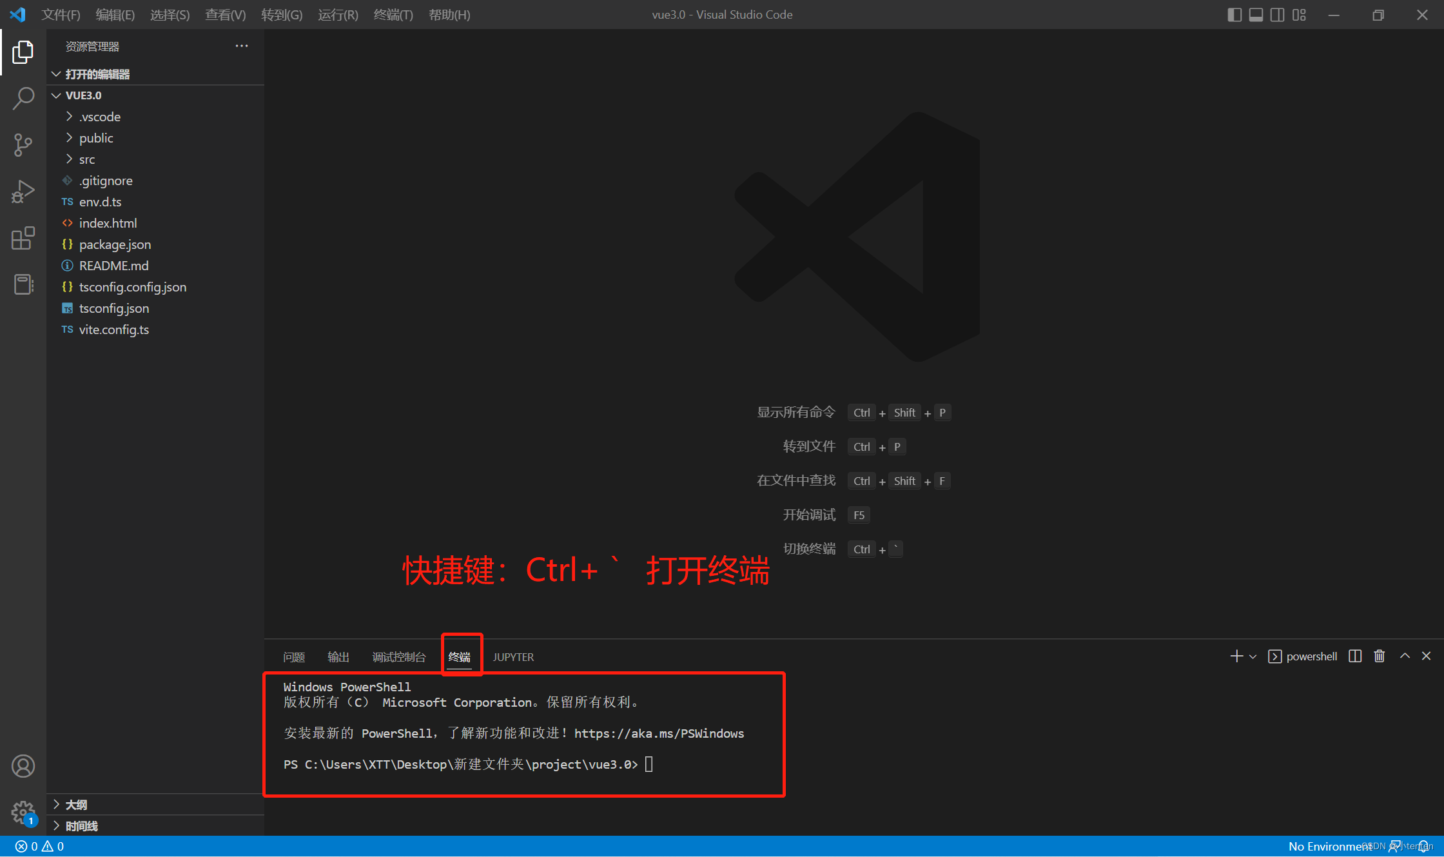Select the 终端 panel tab

pyautogui.click(x=460, y=657)
